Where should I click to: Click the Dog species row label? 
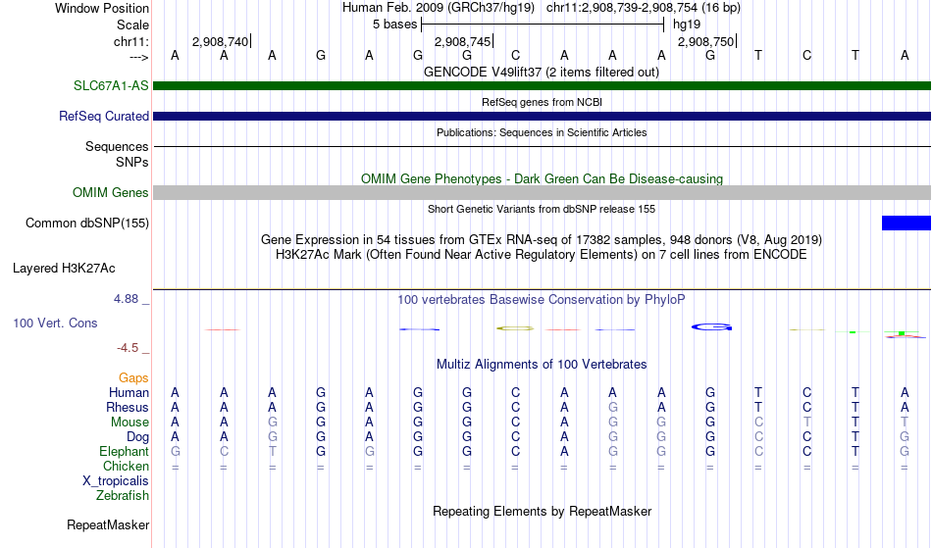tap(137, 437)
